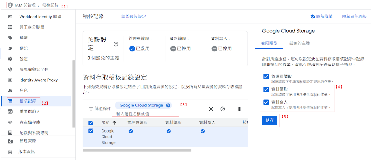
Task: Click the Workload Identity 聯盟 sidebar icon
Action: 10,17
